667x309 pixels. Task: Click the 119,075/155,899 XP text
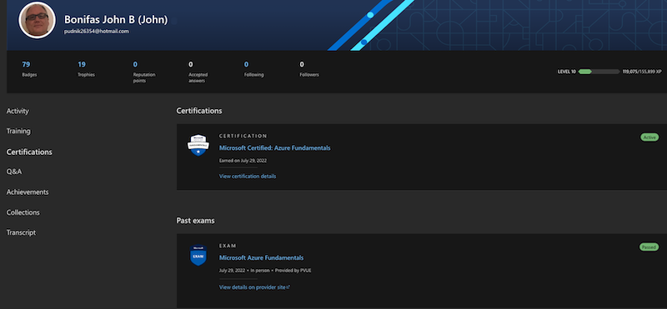point(642,72)
